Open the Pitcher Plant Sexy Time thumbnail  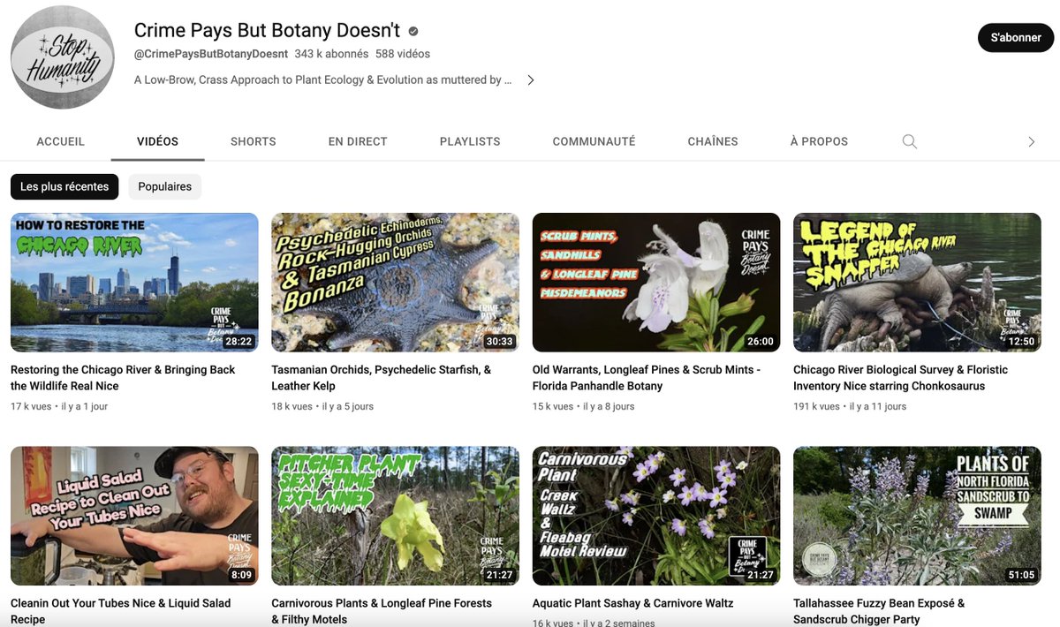pos(396,516)
